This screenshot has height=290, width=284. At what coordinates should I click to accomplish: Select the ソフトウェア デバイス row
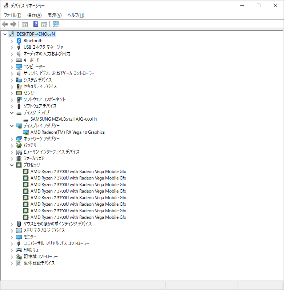(x=40, y=106)
